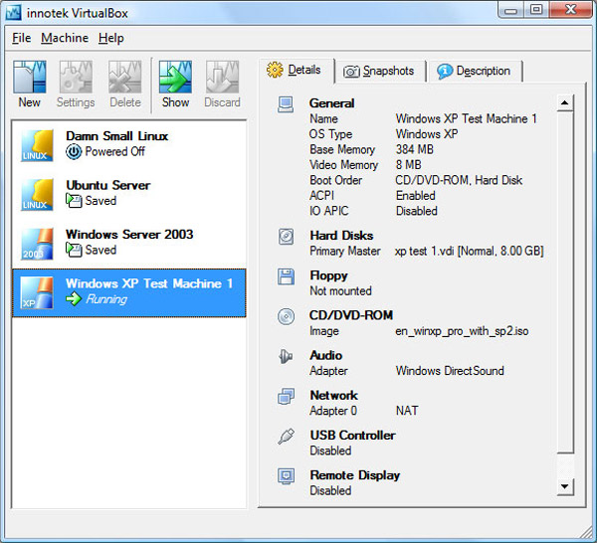This screenshot has height=543, width=597.
Task: Click the Remote Display section heading
Action: (x=355, y=475)
